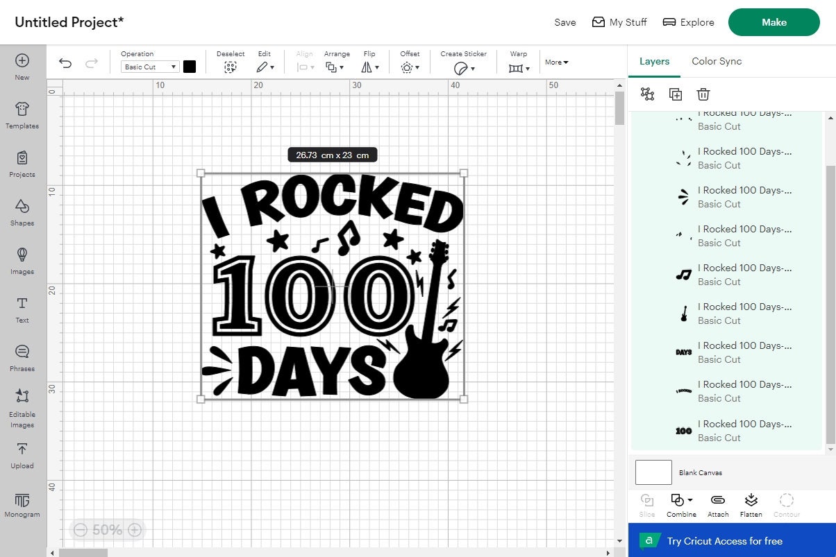The width and height of the screenshot is (836, 557).
Task: Open the Upload panel
Action: 22,455
